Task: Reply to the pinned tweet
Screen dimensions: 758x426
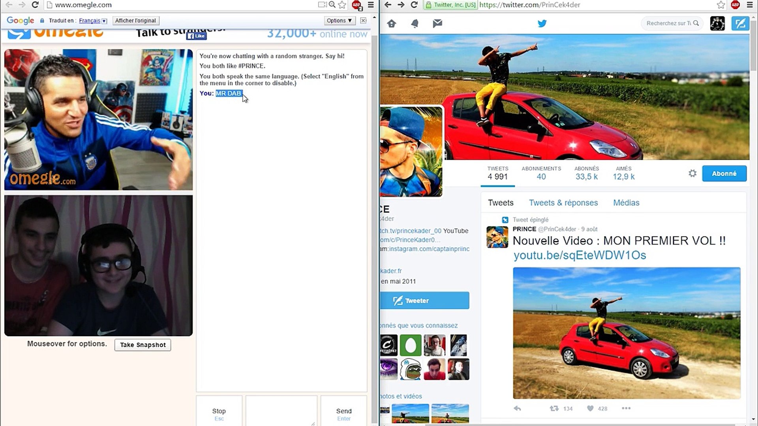Action: click(x=517, y=409)
